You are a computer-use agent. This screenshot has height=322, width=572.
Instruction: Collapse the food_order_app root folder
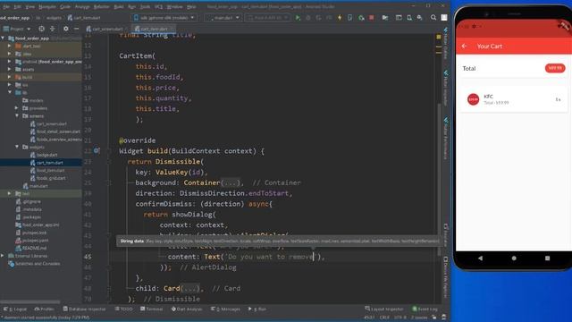(x=4, y=38)
